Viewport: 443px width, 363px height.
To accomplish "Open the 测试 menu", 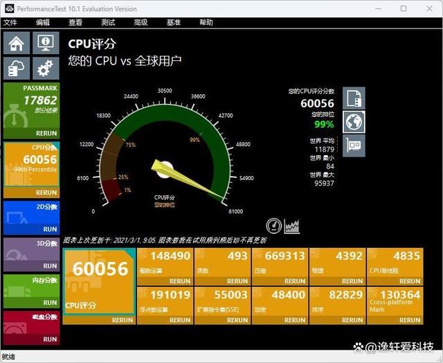I will tap(108, 22).
